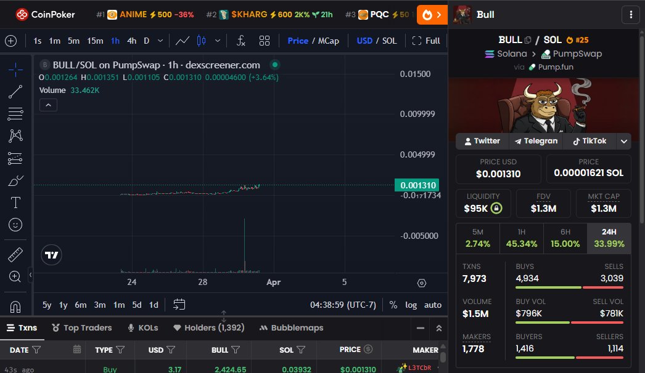Open the TikTok link
Viewport: 645px width, 373px height.
(x=590, y=142)
